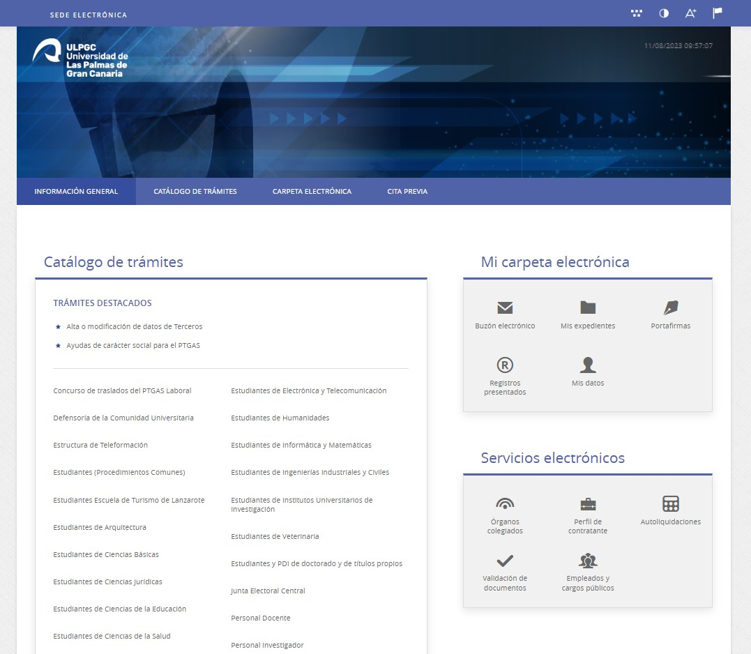This screenshot has width=751, height=654.
Task: Open Registros presentados icon
Action: click(x=505, y=365)
